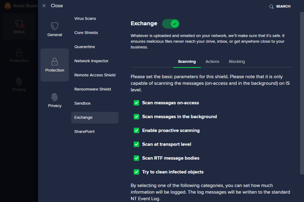Uncheck Scan at transport level
The height and width of the screenshot is (202, 304).
[x=136, y=144]
